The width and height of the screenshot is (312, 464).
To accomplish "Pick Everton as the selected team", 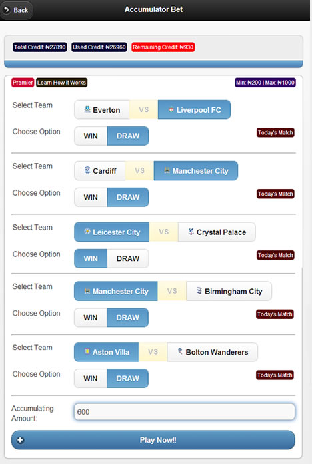I will coord(102,109).
